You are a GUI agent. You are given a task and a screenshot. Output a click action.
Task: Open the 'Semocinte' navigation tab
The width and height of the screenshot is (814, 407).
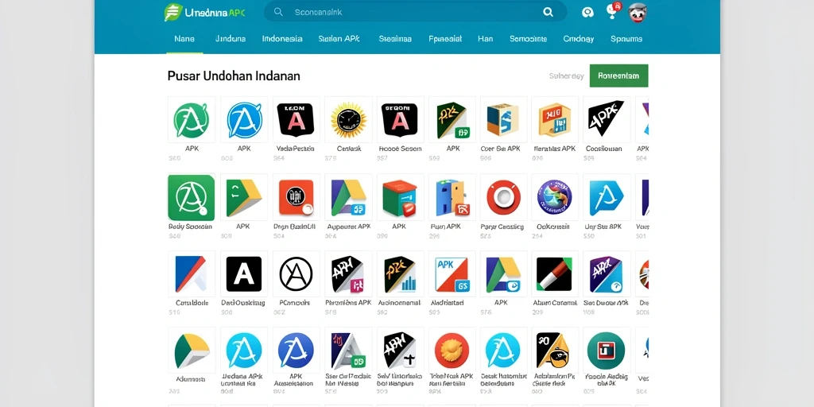click(x=528, y=39)
